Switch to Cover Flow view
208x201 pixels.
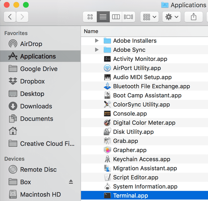click(128, 17)
